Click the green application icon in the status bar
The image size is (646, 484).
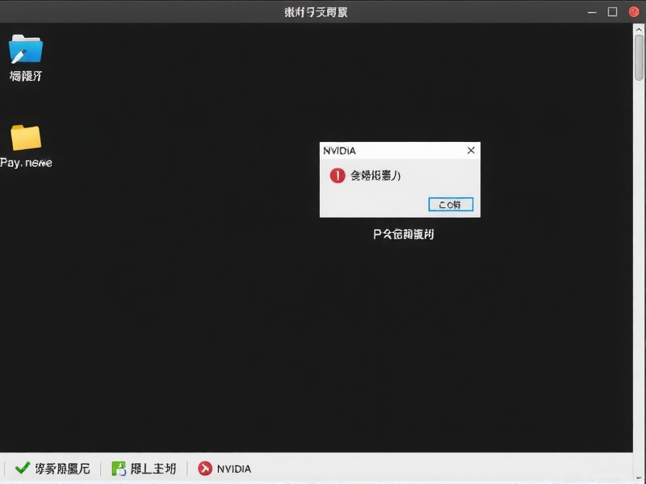(x=119, y=468)
